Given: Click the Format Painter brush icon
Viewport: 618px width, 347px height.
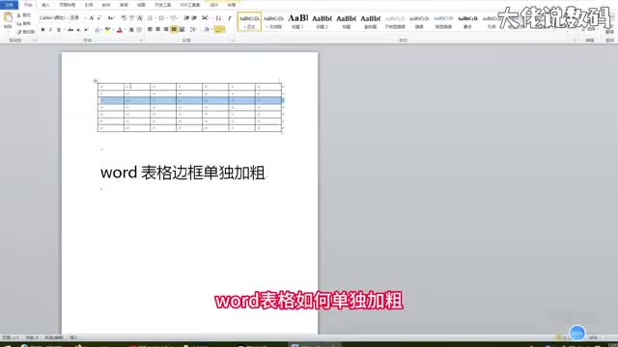Looking at the screenshot, I should click(x=18, y=32).
